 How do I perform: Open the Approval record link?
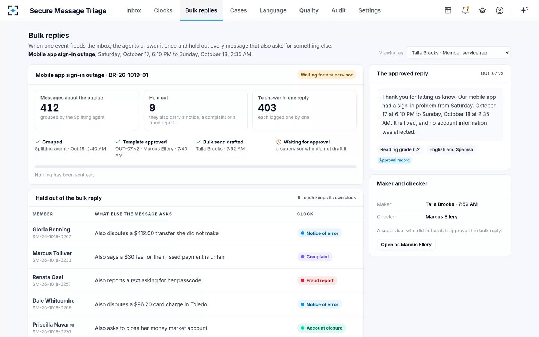pos(395,160)
